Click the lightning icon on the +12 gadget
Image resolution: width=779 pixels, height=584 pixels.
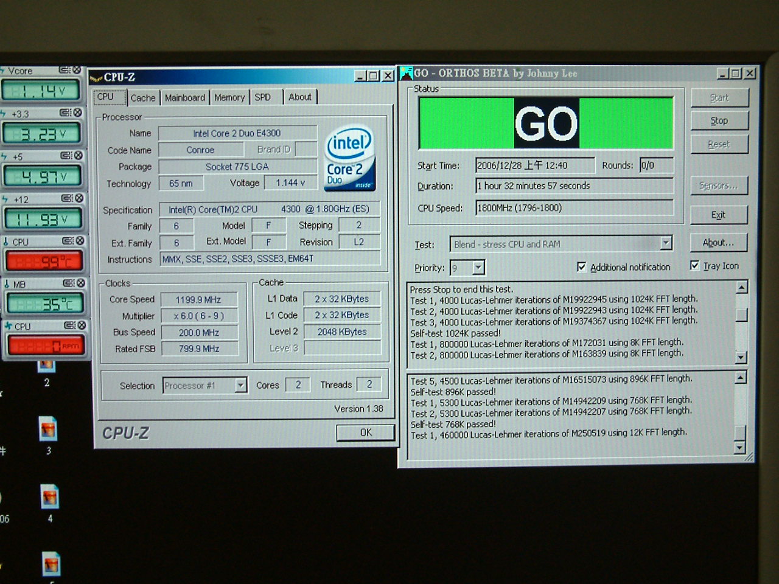[x=4, y=199]
